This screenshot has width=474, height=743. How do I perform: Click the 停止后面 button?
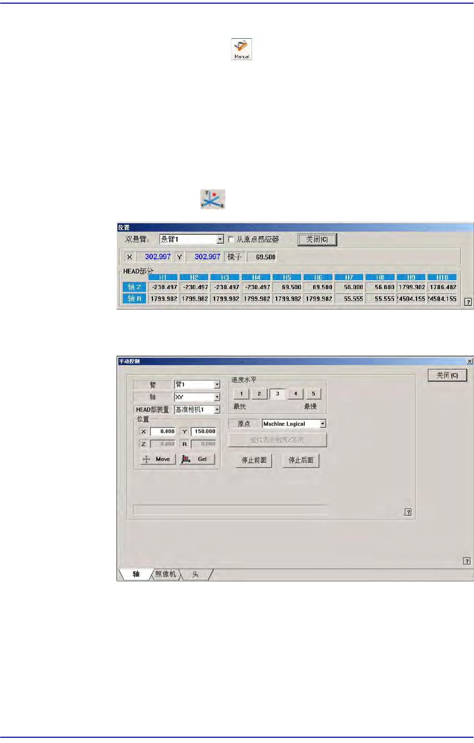[x=301, y=461]
